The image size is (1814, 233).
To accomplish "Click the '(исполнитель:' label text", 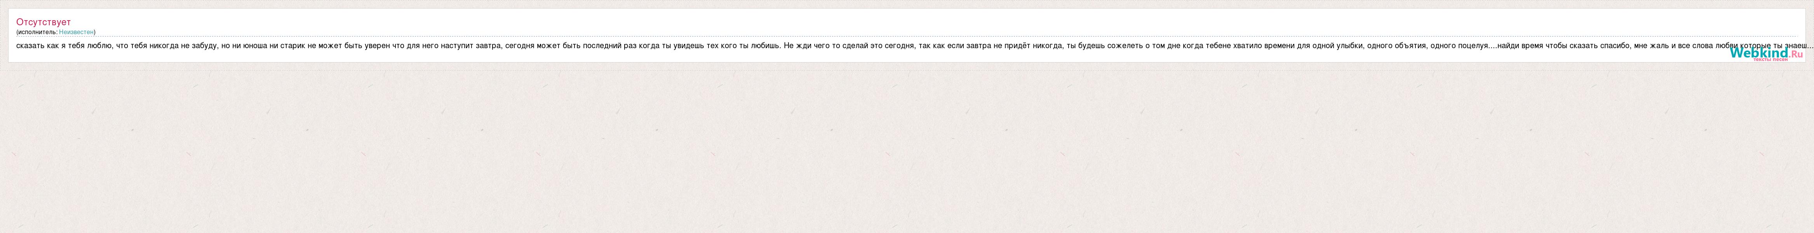I will point(37,32).
